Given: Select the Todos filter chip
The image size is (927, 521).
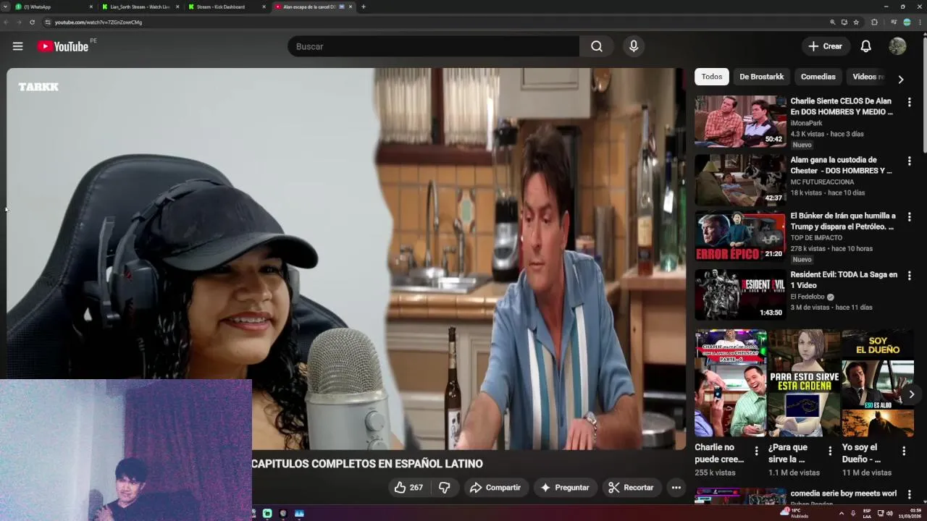Looking at the screenshot, I should point(712,77).
